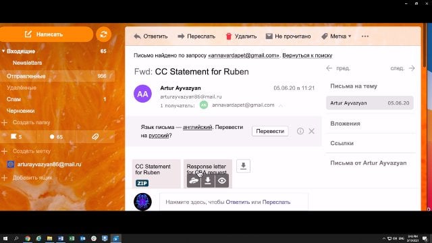Download all attachments icon
Screen dimensions: 432x243
point(243,166)
